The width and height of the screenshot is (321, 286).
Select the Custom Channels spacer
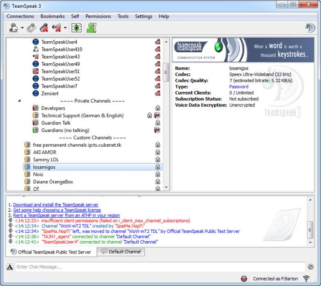pyautogui.click(x=92, y=137)
